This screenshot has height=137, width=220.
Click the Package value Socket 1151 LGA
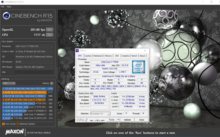click(x=110, y=69)
